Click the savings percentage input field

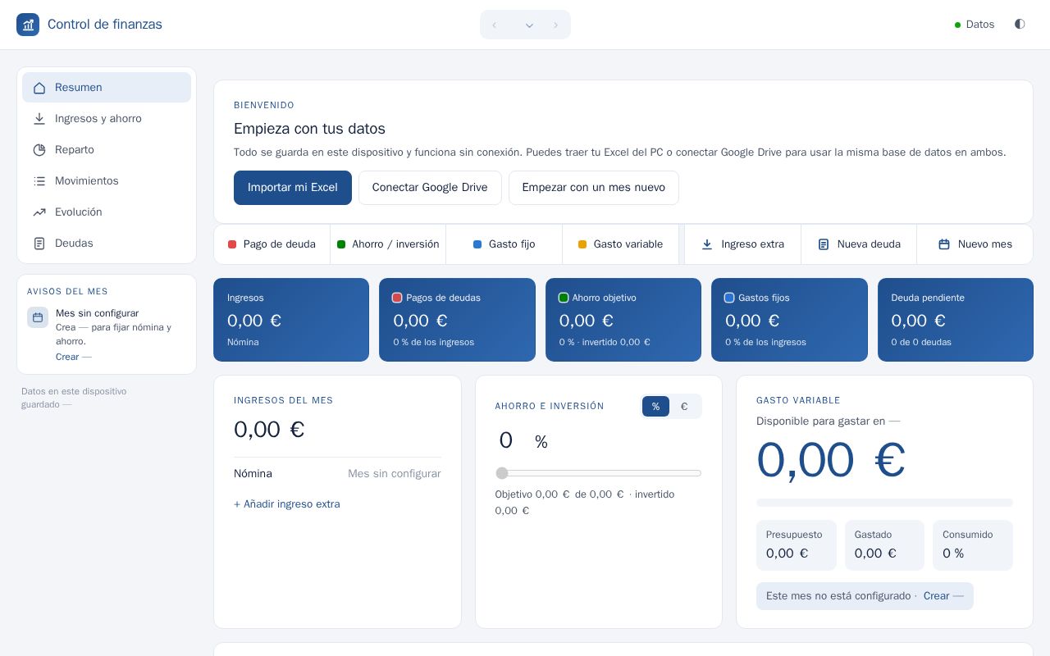coord(513,441)
